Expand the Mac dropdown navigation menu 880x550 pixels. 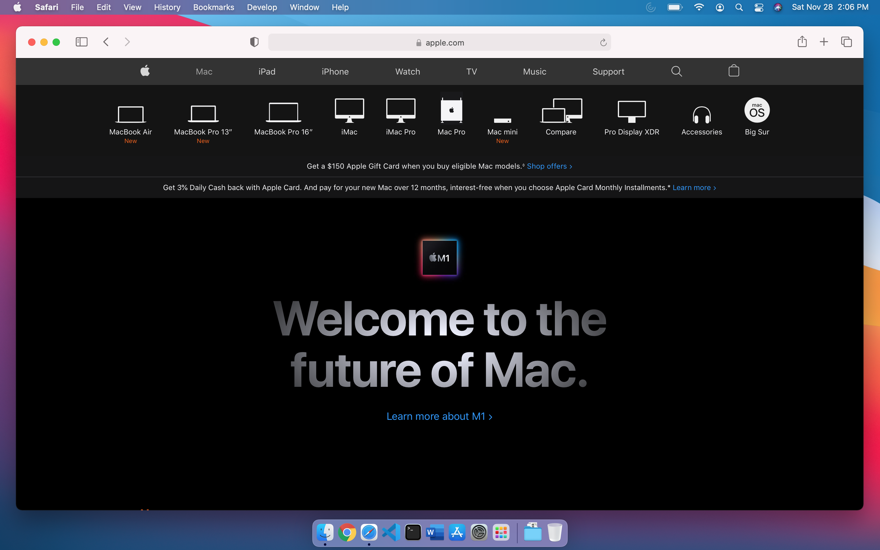click(x=204, y=71)
